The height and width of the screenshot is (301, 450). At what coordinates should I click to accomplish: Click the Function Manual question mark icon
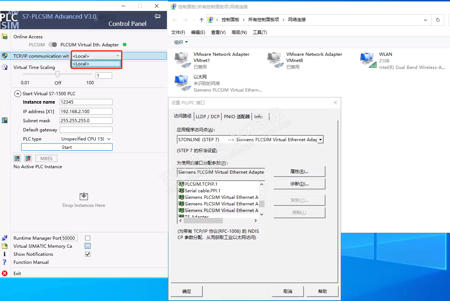tap(4, 262)
